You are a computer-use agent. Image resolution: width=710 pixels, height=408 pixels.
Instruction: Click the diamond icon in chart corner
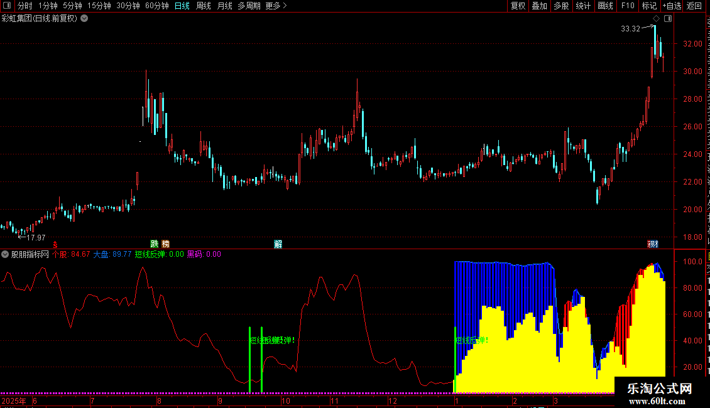pyautogui.click(x=656, y=19)
